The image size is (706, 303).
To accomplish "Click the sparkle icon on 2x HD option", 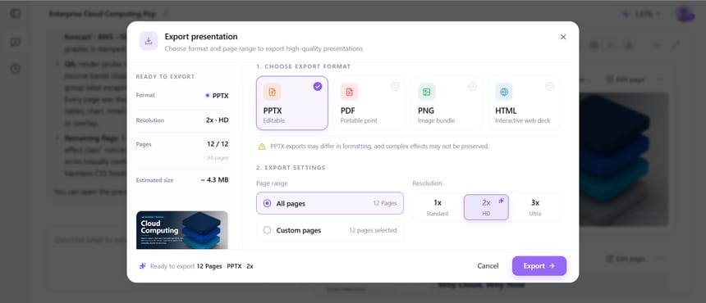I will (x=501, y=201).
